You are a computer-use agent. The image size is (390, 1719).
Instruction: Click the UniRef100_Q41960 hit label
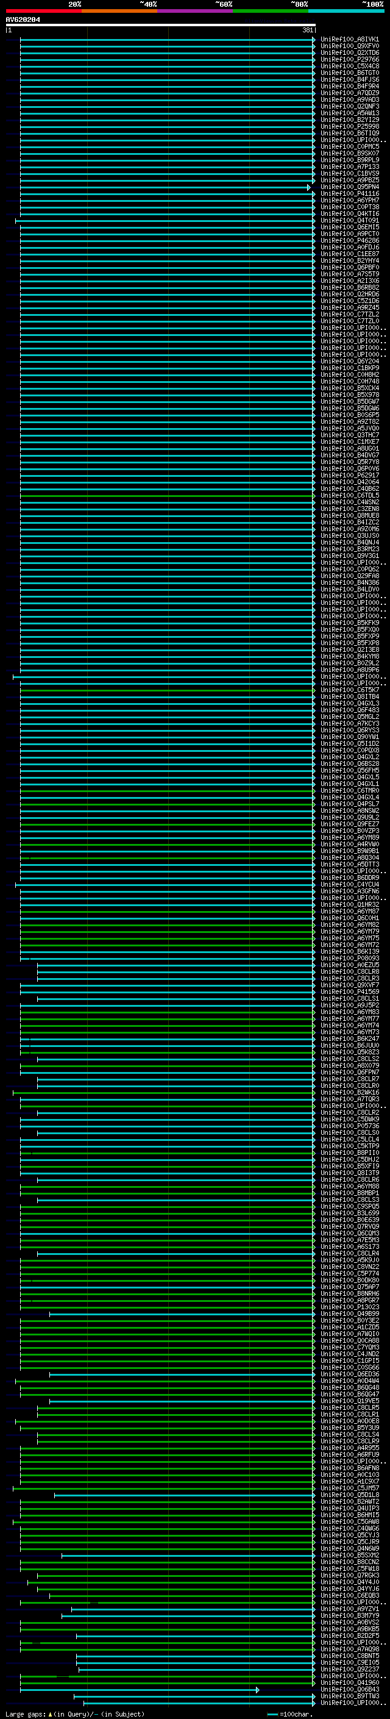pyautogui.click(x=349, y=1682)
